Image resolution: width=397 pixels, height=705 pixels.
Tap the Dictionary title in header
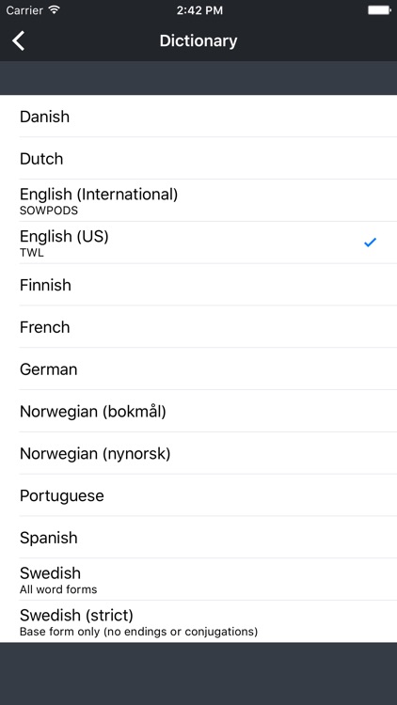point(198,41)
